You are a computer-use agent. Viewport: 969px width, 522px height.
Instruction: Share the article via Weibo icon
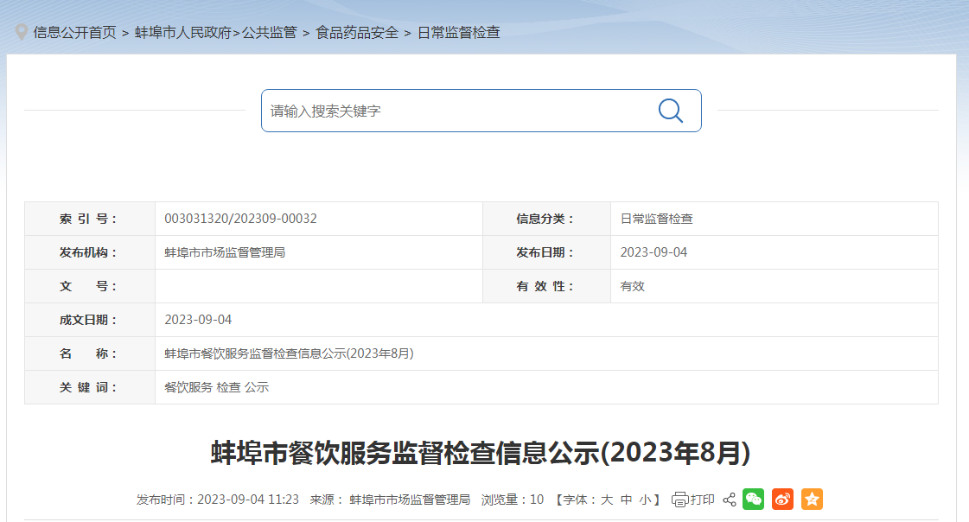pyautogui.click(x=782, y=500)
